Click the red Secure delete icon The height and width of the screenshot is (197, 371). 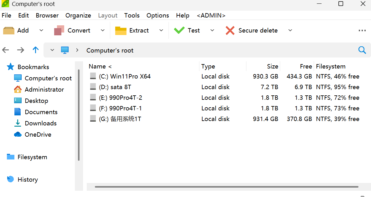230,30
